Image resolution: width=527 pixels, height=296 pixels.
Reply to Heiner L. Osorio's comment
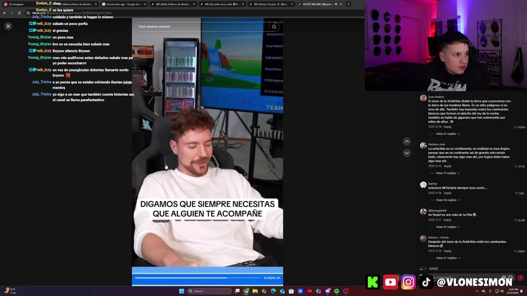448,251
